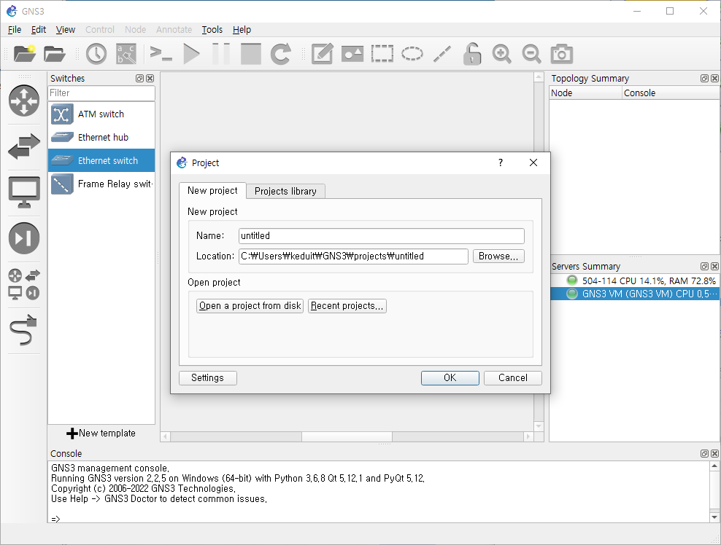Screen dimensions: 721x545
Task: Click the project Name input field
Action: coord(381,236)
